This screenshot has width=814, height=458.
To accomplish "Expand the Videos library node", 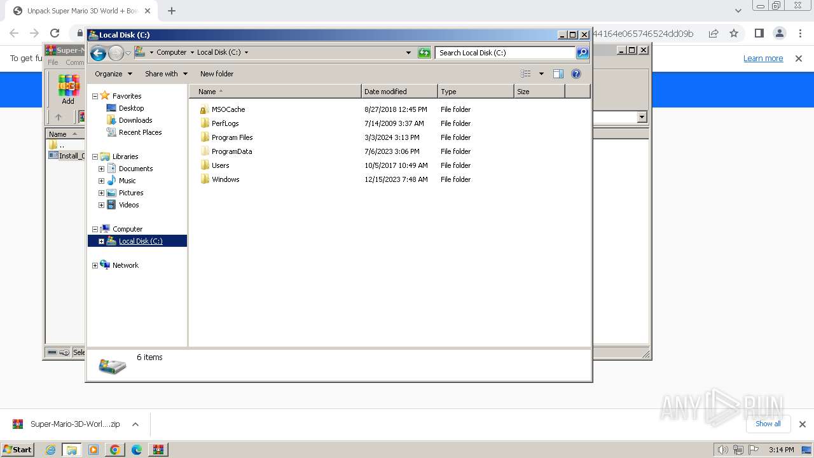I will point(101,205).
